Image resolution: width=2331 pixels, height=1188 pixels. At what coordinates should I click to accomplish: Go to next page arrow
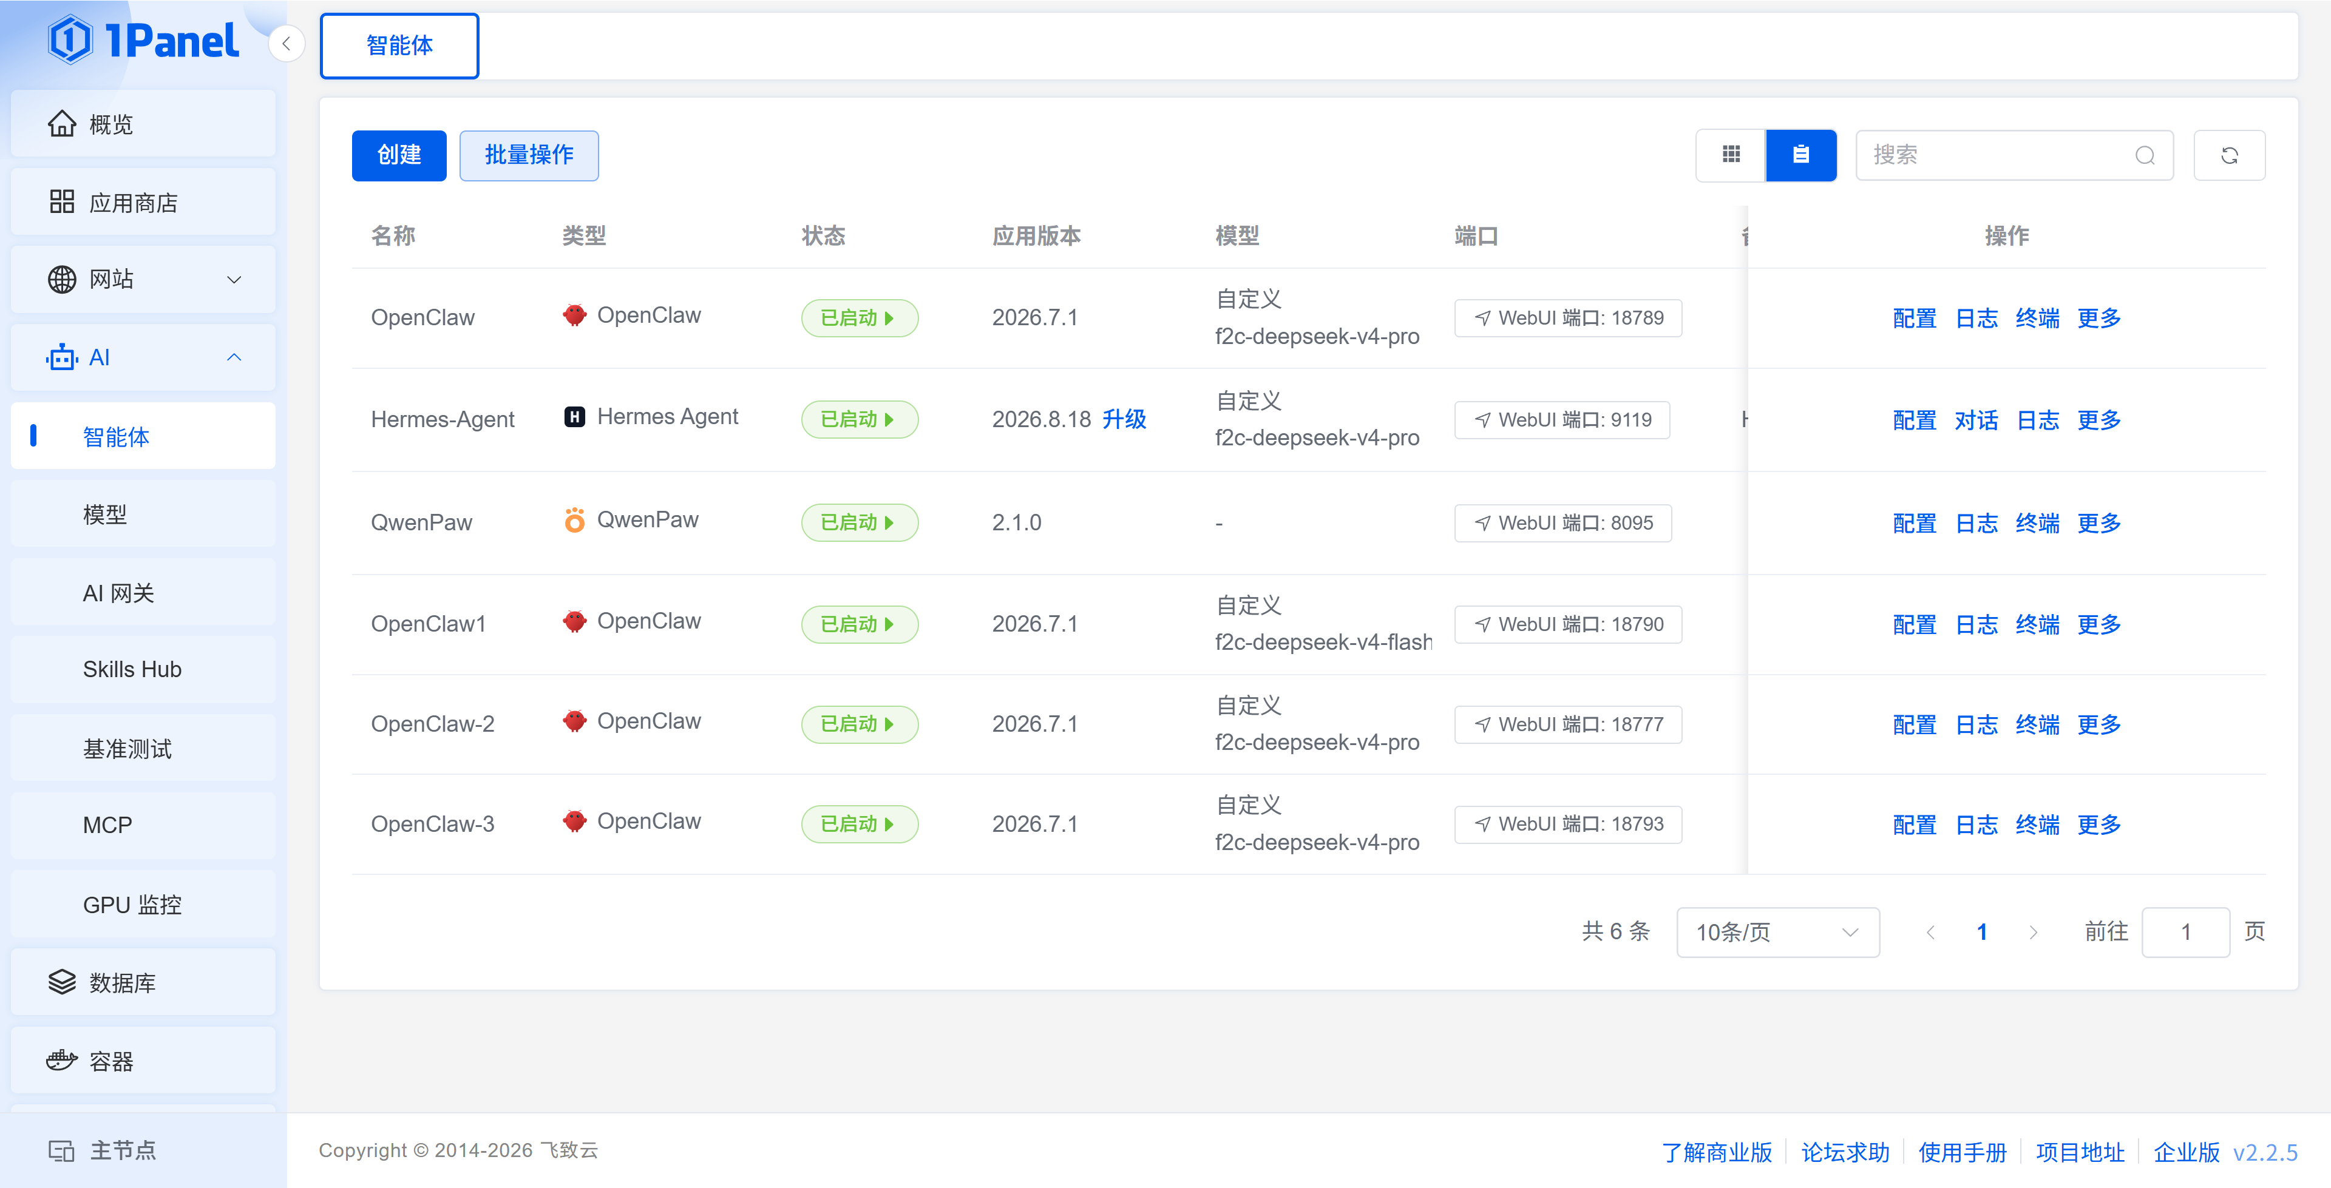click(2034, 932)
